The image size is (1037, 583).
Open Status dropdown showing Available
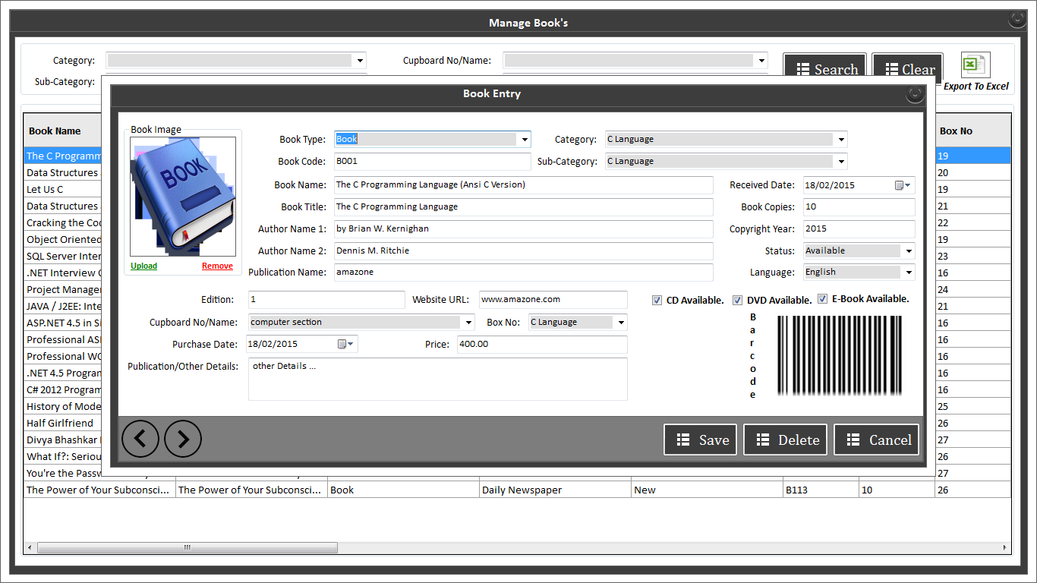tap(908, 251)
